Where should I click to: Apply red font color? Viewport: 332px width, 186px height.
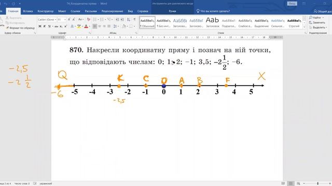point(86,26)
